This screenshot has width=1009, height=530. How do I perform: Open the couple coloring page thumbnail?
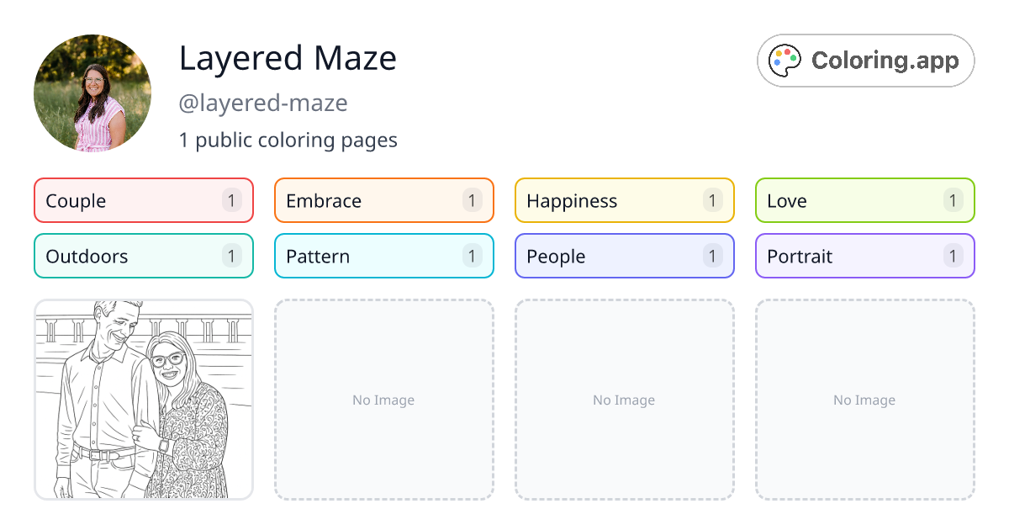[143, 400]
